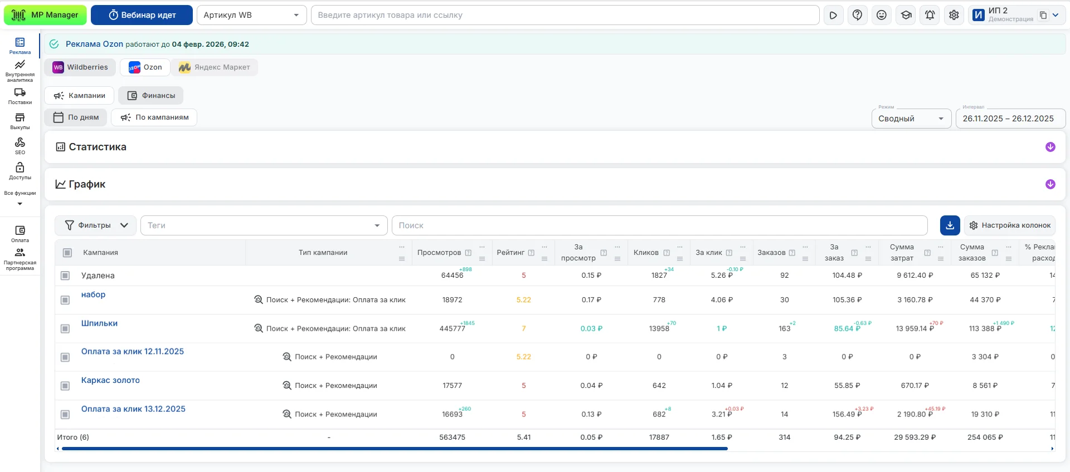Click the horizontal scrollbar under the table
Screen dimensions: 1070x472
coord(395,449)
